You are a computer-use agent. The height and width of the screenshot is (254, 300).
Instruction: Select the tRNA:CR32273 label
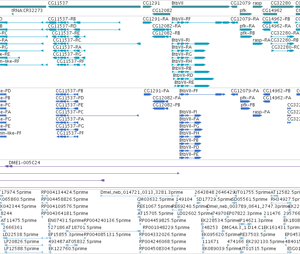[27, 11]
